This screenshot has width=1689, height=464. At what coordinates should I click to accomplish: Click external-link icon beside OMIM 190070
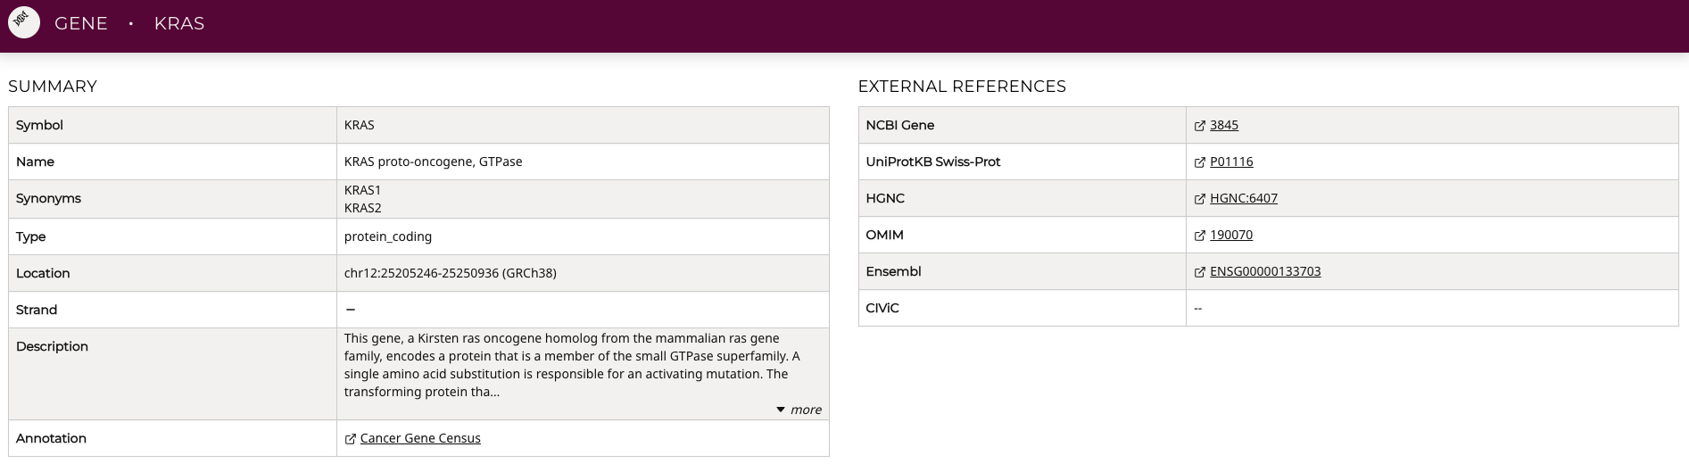click(1200, 236)
